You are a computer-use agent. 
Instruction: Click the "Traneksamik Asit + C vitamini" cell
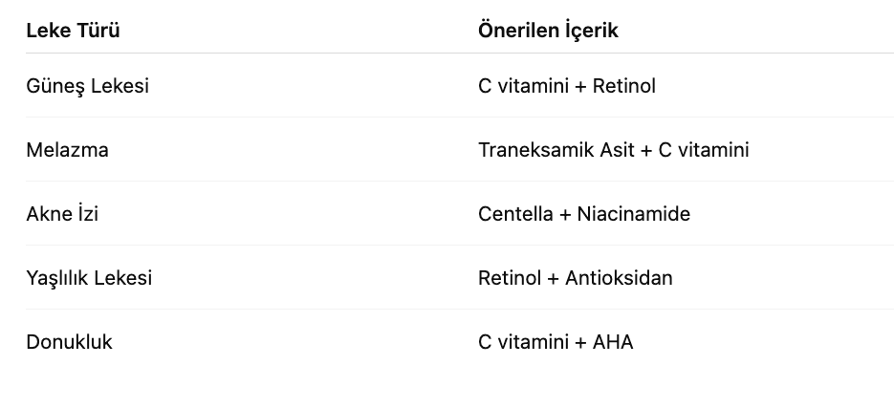click(613, 150)
